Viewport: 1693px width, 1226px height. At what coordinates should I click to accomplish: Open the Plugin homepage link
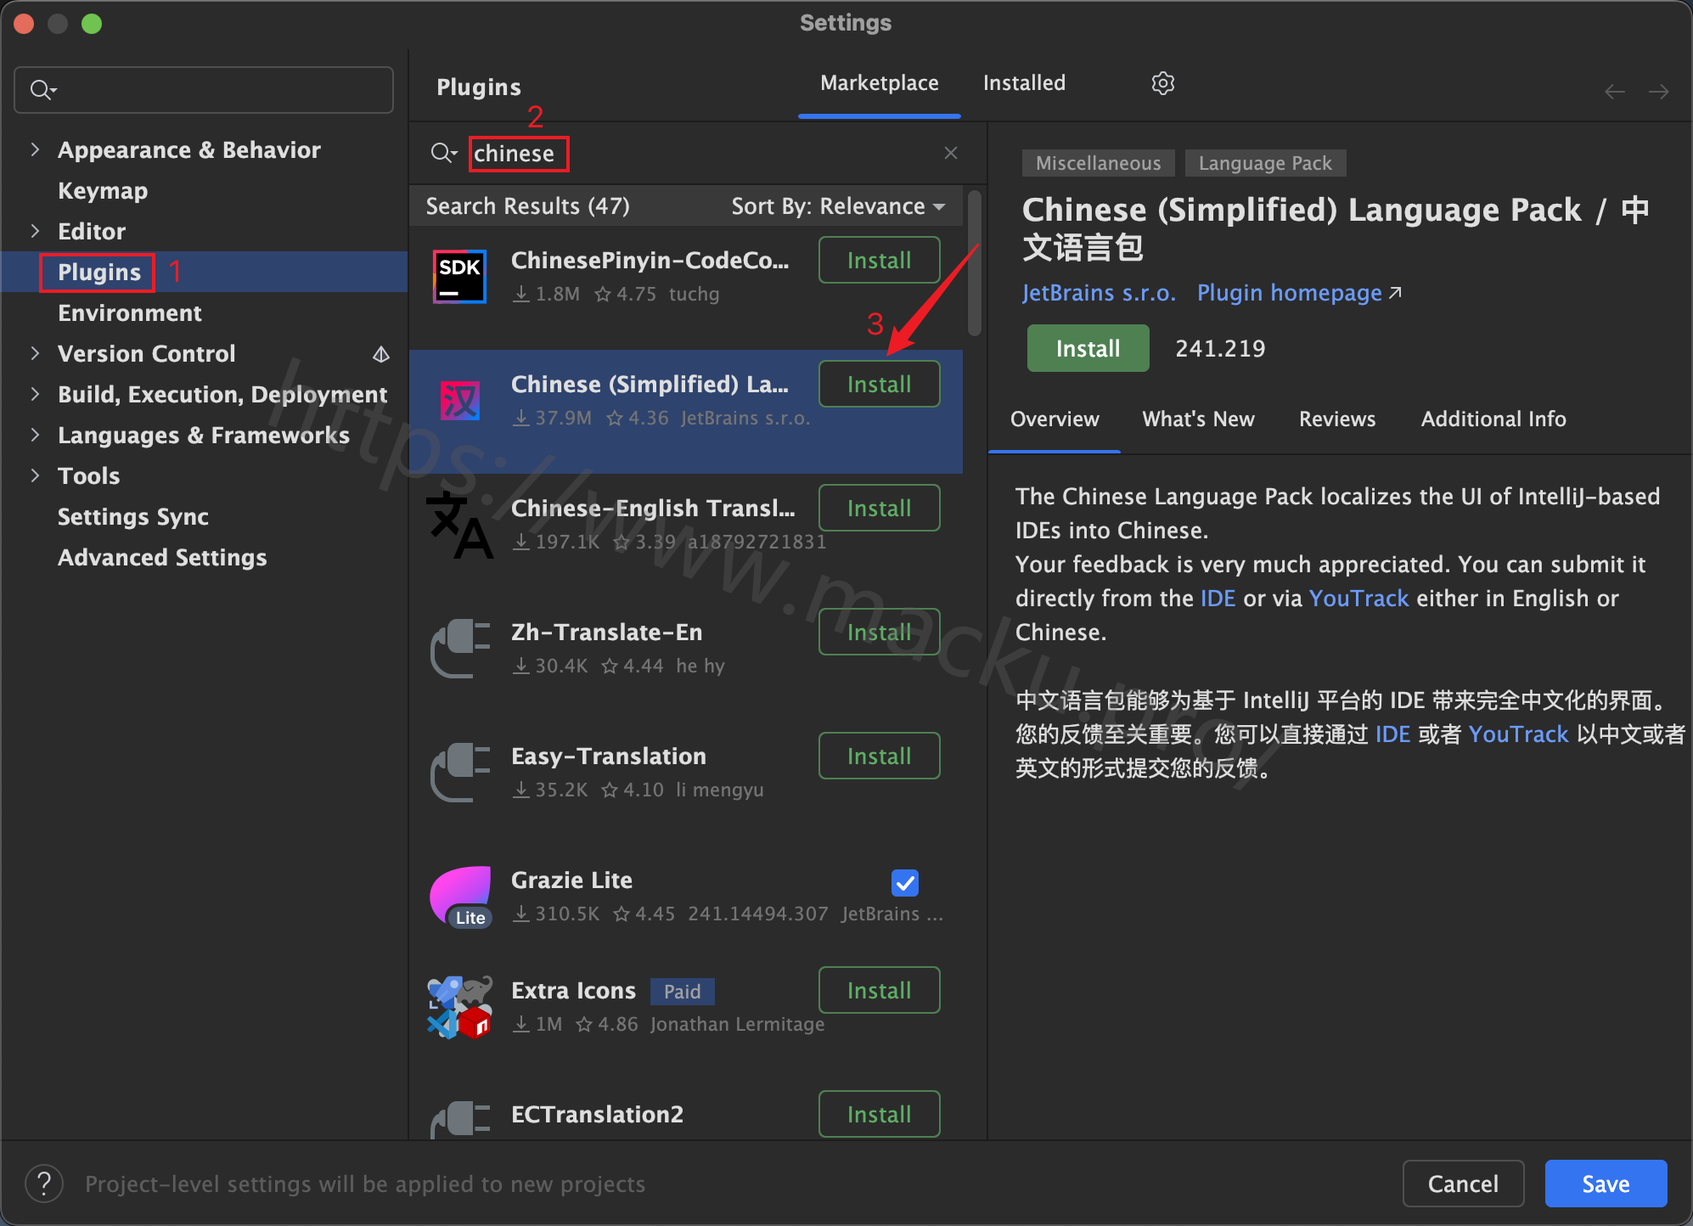[x=1290, y=293]
